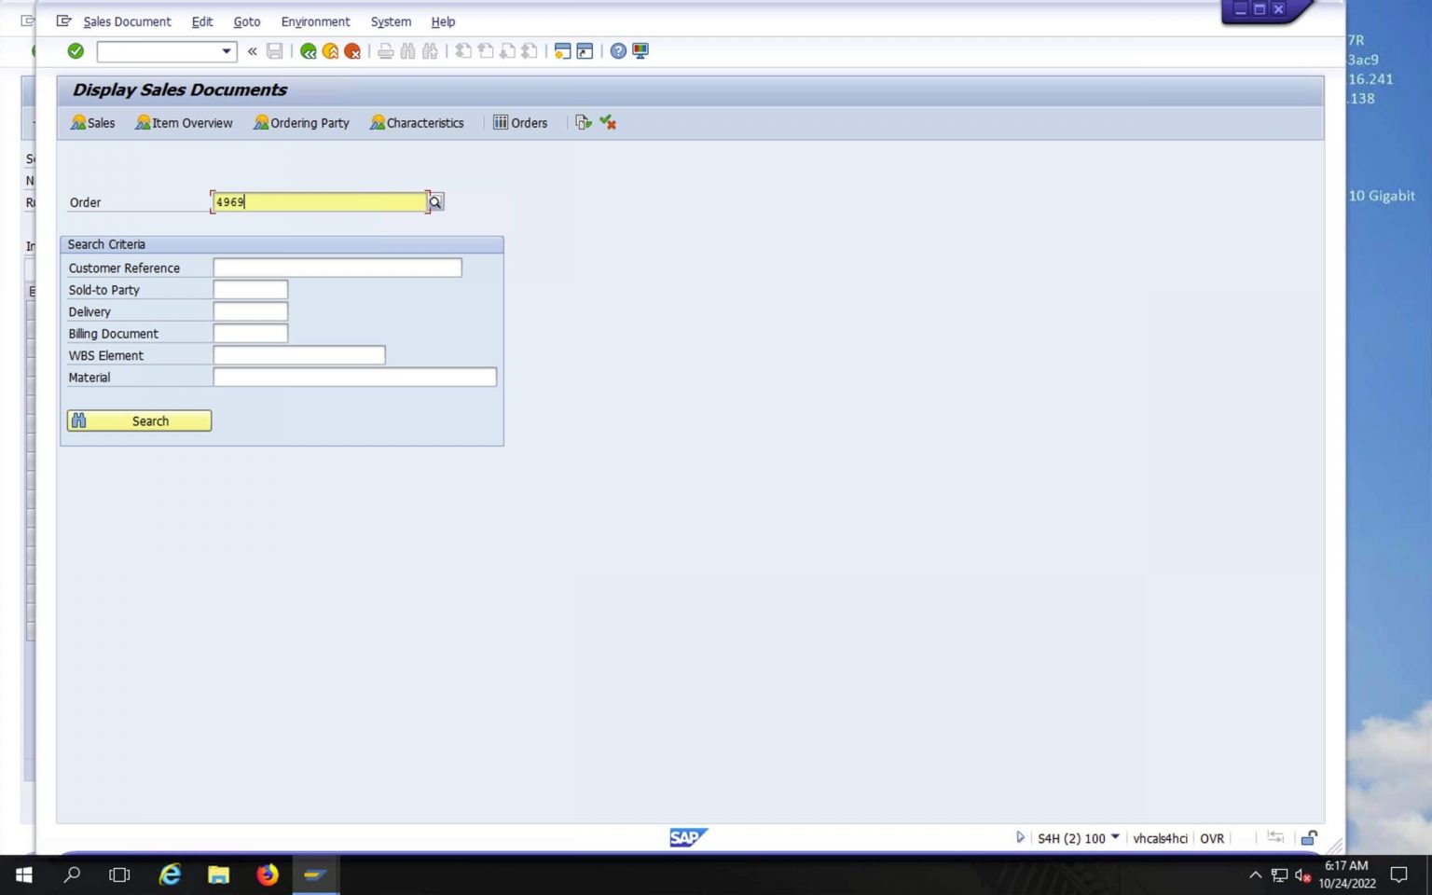Click the Save toolbar icon

[x=275, y=51]
